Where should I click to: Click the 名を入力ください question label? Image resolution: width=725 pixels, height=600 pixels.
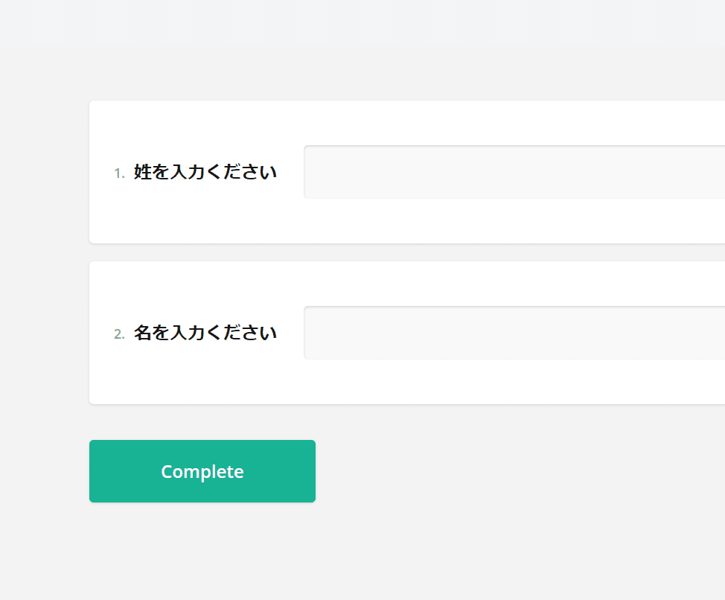(x=205, y=333)
